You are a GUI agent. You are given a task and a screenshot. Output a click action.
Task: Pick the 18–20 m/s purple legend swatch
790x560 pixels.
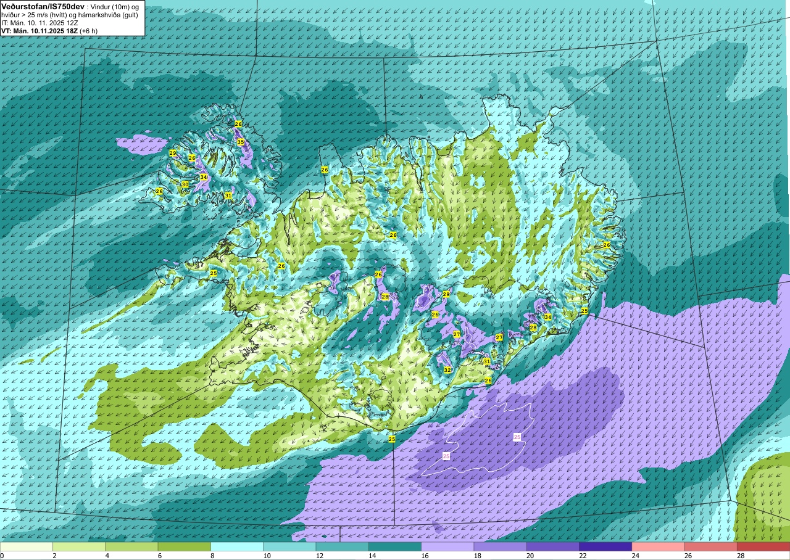[500, 546]
